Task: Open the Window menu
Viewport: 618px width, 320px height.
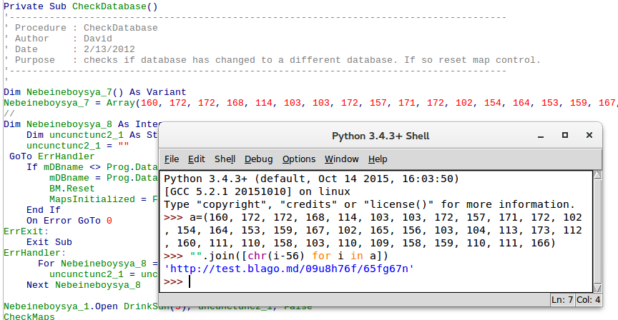Action: tap(341, 159)
